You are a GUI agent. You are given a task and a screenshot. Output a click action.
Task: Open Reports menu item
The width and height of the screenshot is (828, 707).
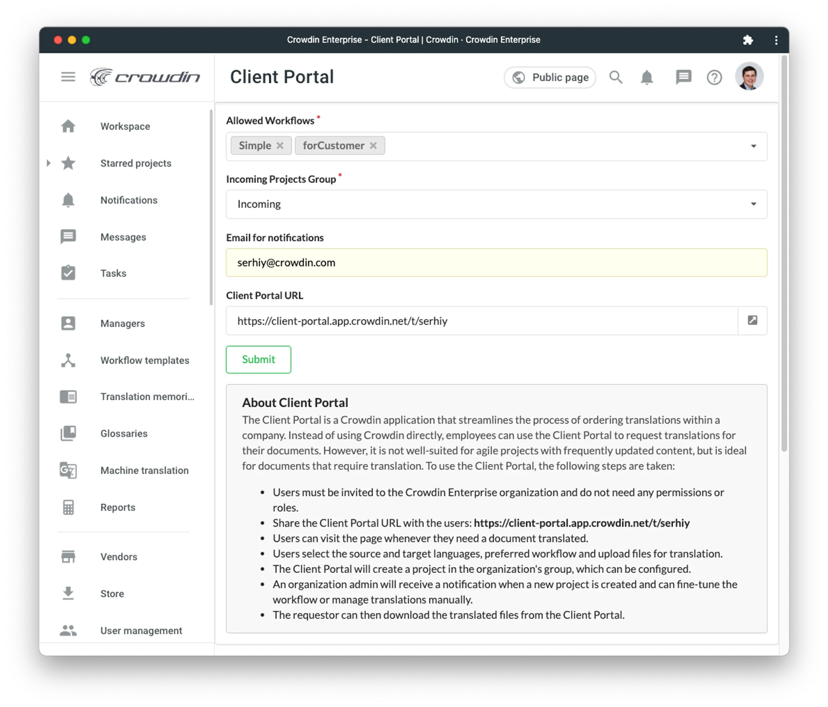coord(118,508)
